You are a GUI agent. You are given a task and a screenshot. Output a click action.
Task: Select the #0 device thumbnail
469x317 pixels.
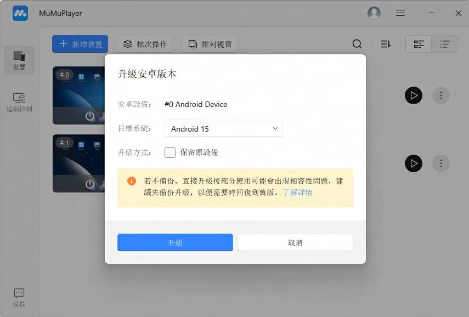[79, 95]
